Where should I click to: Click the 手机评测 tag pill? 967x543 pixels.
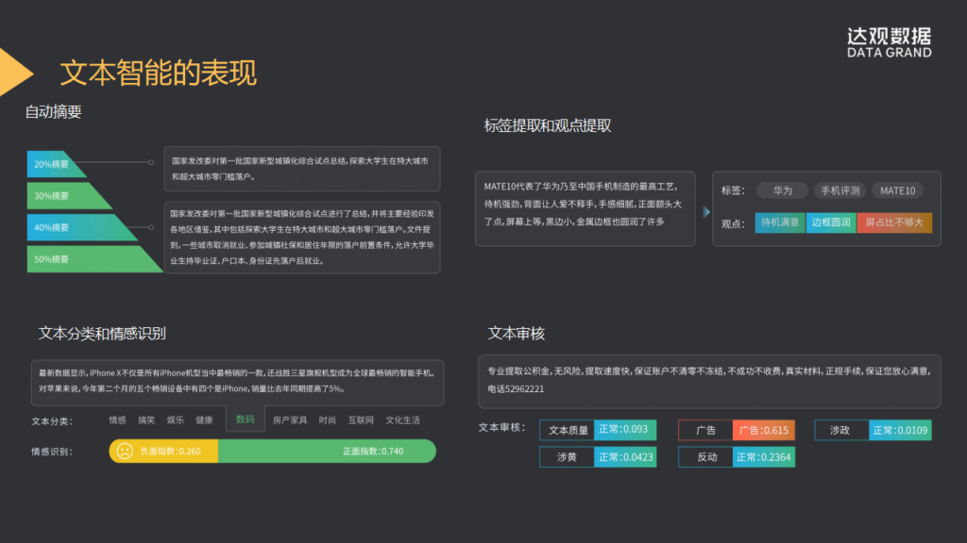click(840, 190)
